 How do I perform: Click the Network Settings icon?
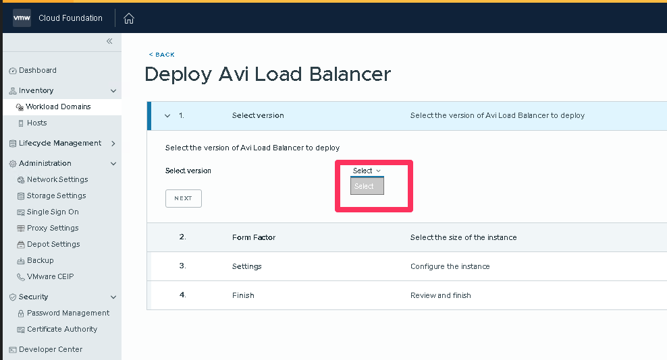[21, 180]
